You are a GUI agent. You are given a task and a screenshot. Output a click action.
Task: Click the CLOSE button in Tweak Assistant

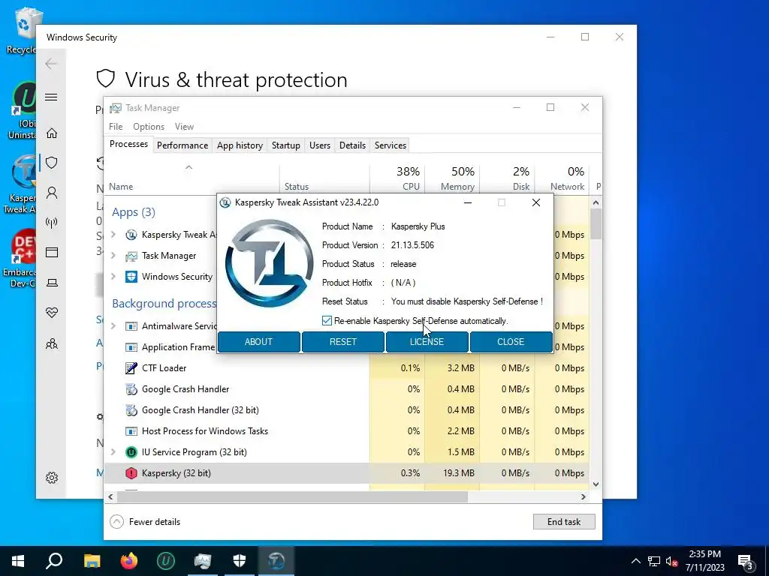[511, 342]
